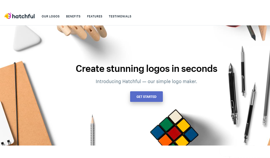The image size is (270, 158).
Task: Click the red center square of the cube
Action: click(175, 133)
